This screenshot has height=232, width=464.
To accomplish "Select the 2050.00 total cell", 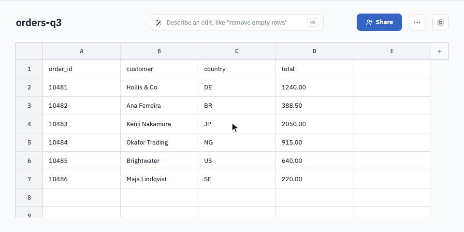I will coord(314,124).
